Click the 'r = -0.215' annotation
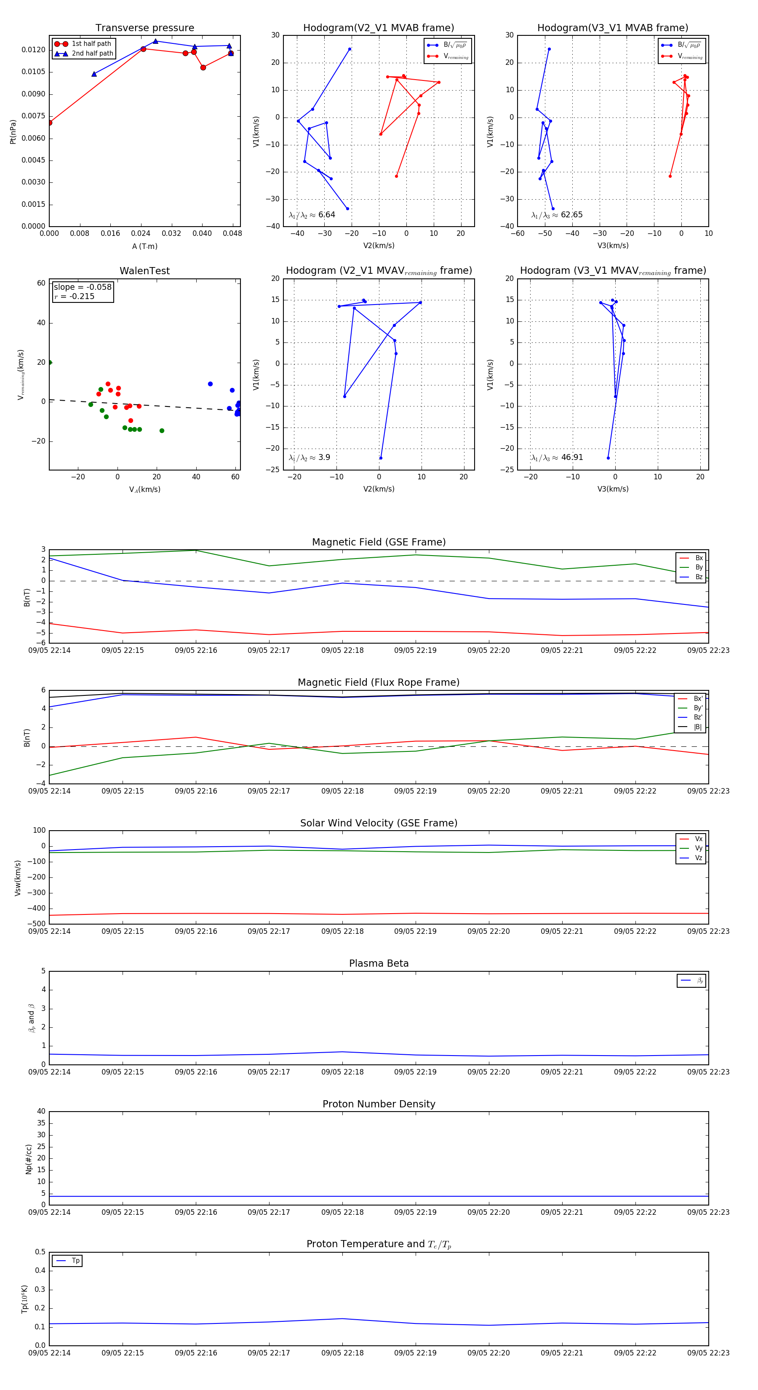 point(74,296)
